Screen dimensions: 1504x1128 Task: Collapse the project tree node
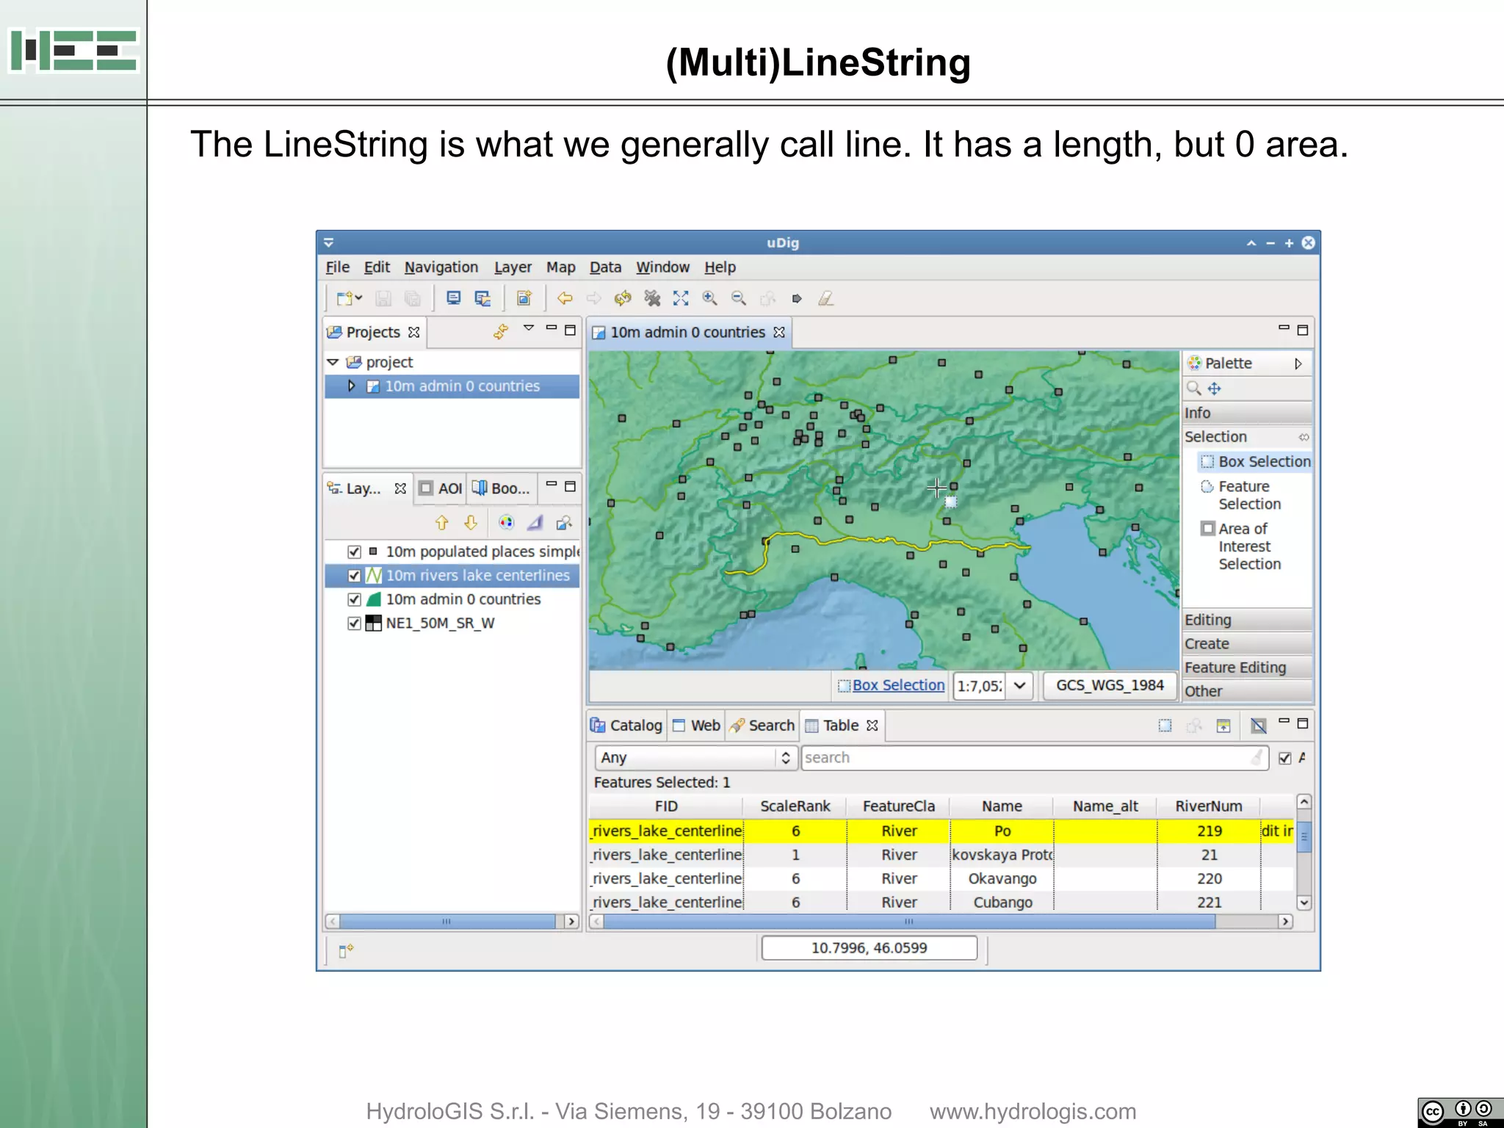point(333,362)
